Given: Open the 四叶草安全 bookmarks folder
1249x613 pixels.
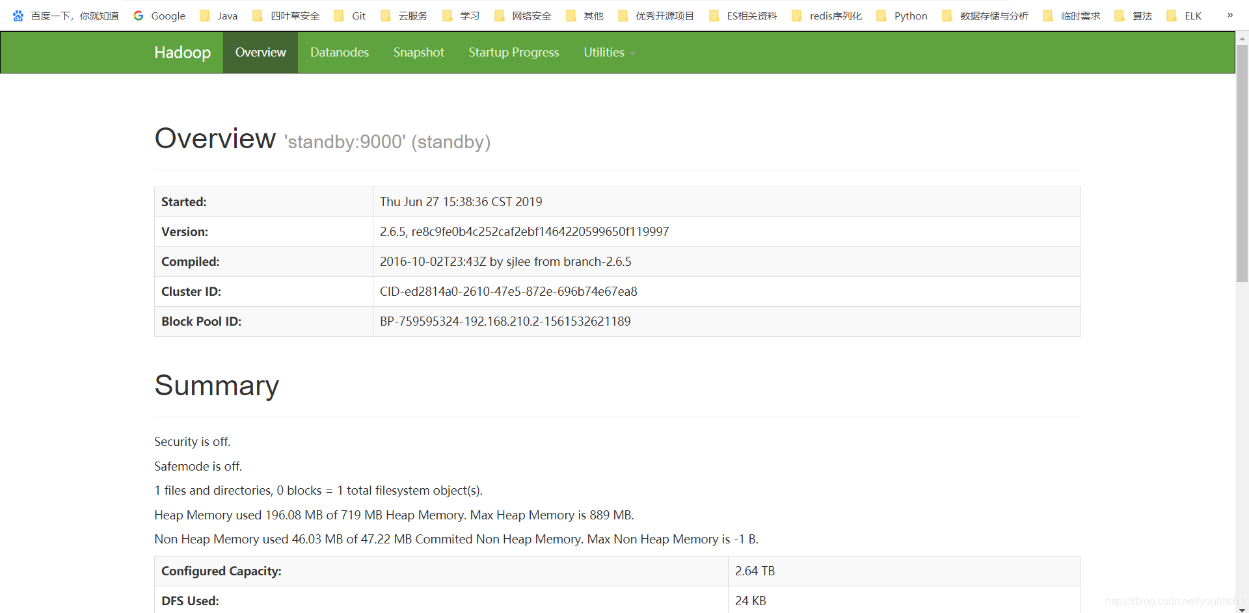Looking at the screenshot, I should click(x=286, y=16).
